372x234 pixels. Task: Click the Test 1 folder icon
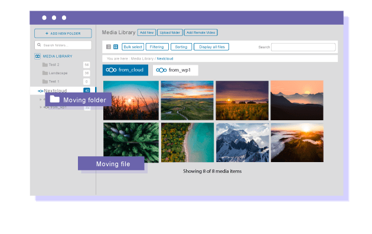click(x=45, y=81)
